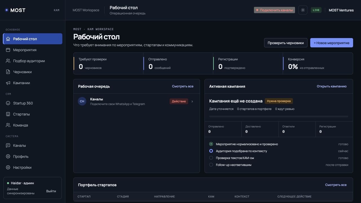Click the chat icon beside Каналы in sidebar
Screen dimensions: 361x203
(x=8, y=145)
